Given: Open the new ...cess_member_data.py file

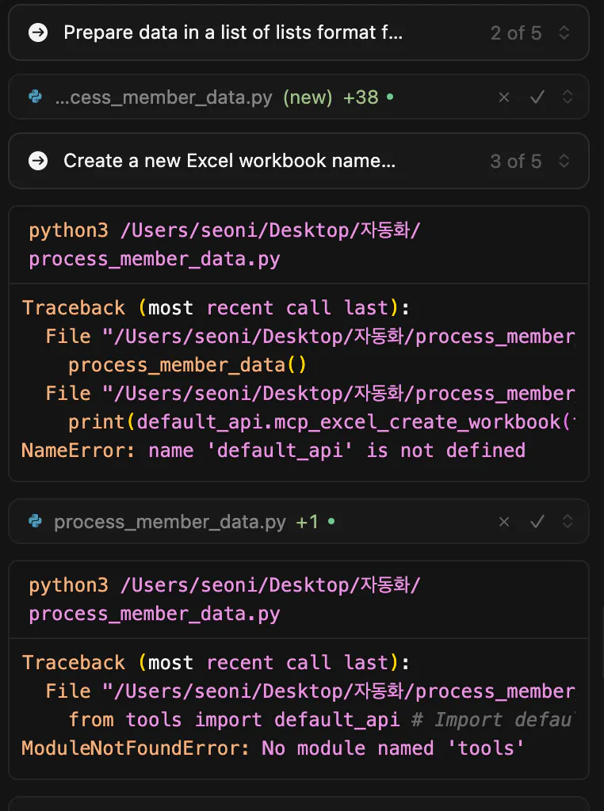Looking at the screenshot, I should click(163, 97).
